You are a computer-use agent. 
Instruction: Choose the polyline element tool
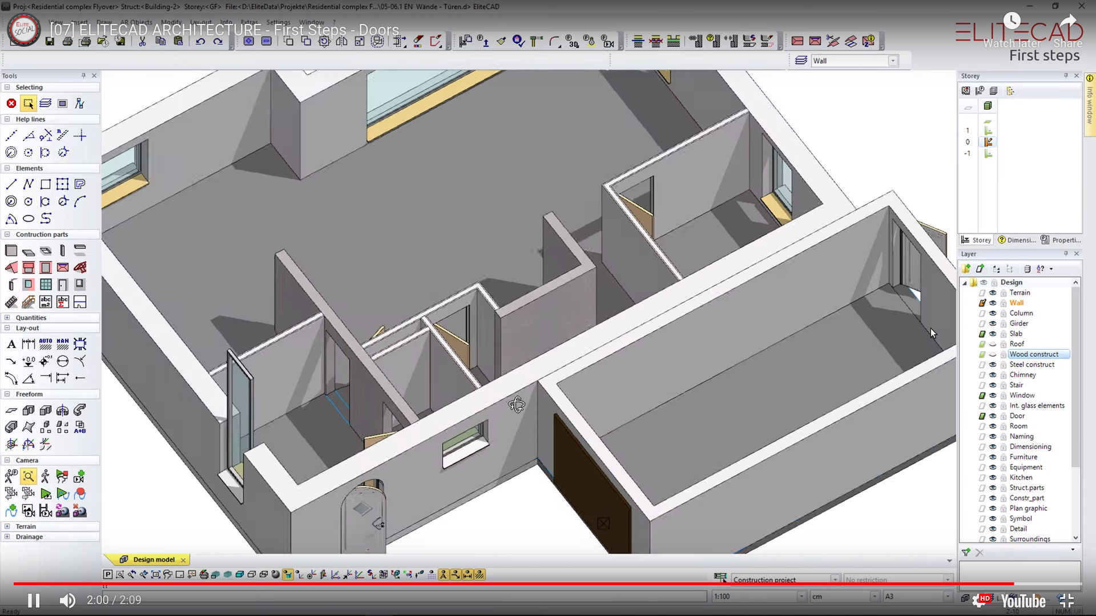[28, 184]
